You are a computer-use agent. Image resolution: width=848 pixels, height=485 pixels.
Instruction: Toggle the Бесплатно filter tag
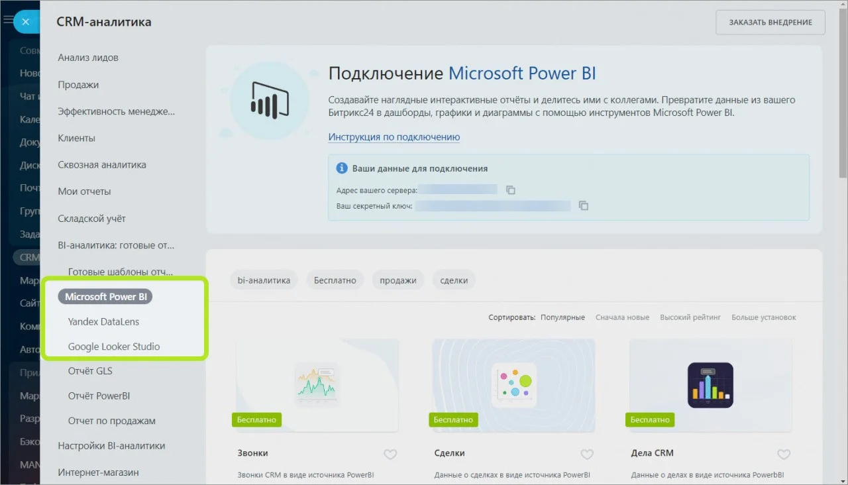click(x=335, y=280)
